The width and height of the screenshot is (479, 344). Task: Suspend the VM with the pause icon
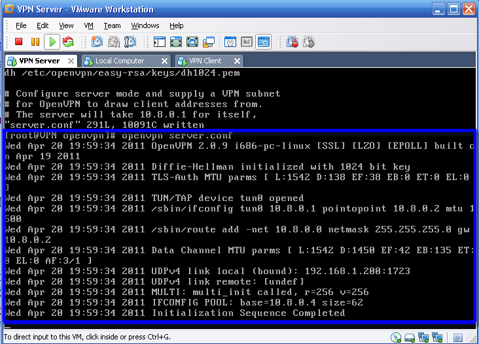coord(35,42)
